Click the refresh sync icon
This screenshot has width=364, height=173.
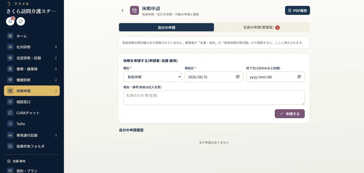21,21
